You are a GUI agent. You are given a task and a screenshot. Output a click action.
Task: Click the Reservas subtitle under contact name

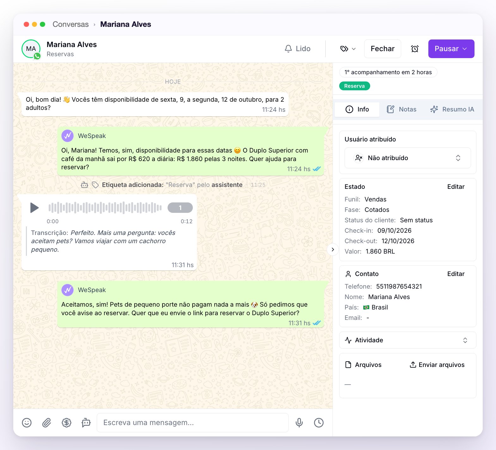point(60,54)
